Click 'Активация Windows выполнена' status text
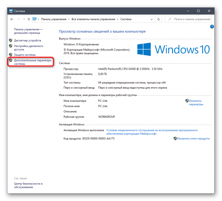This screenshot has width=222, height=201. click(84, 130)
